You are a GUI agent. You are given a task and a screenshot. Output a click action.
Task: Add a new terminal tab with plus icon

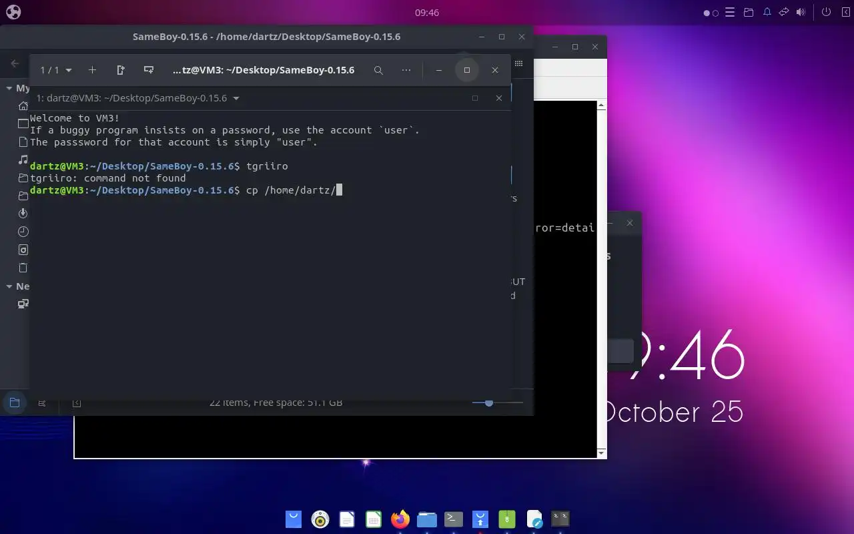pos(92,70)
